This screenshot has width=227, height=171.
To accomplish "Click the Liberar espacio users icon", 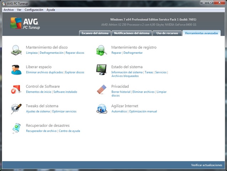I will [x=16, y=70].
